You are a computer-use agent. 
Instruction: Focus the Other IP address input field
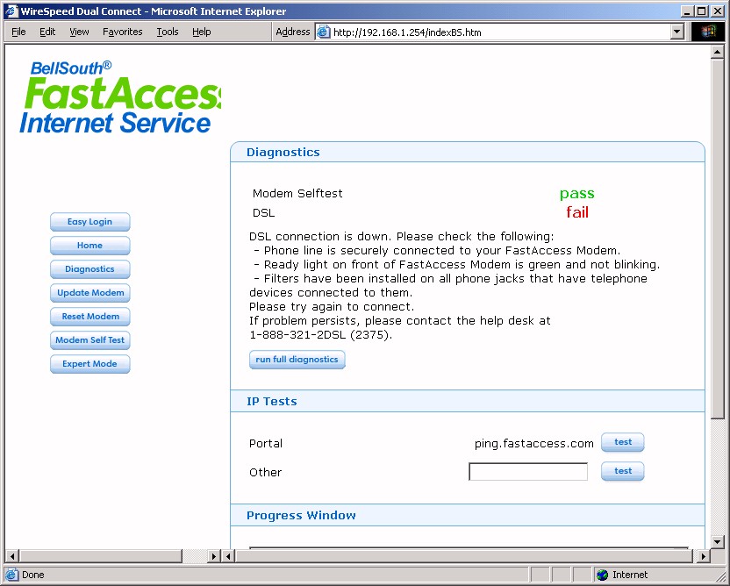[x=528, y=471]
